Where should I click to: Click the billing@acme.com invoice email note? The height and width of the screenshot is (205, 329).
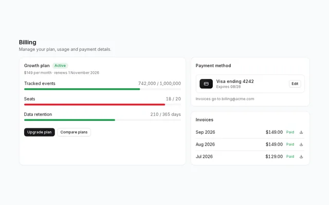point(225,99)
